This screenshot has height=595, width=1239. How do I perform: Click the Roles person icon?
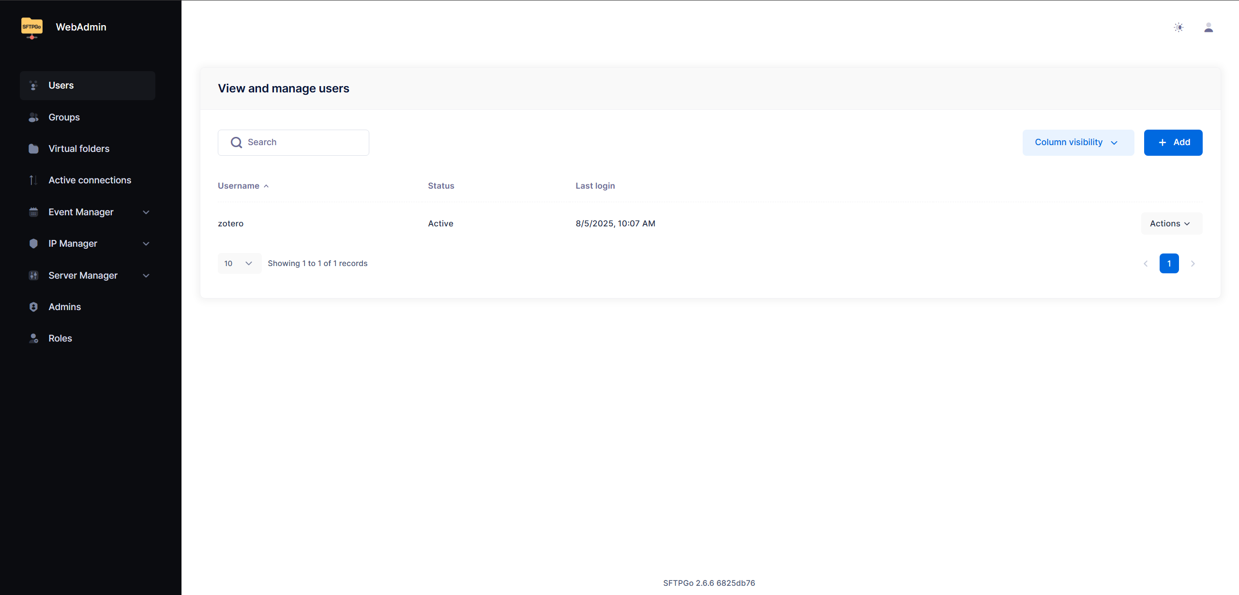coord(33,338)
